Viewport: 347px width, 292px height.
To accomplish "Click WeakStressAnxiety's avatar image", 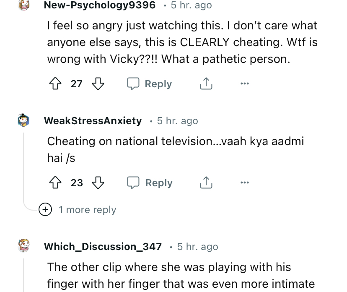I will point(23,121).
